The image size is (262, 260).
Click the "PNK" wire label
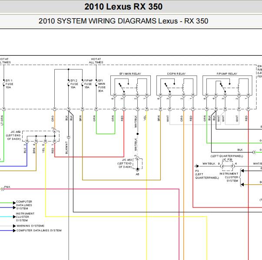click(7, 187)
